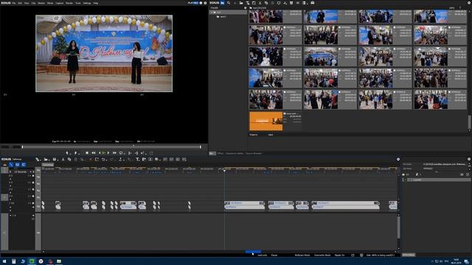The height and width of the screenshot is (265, 472).
Task: Toggle Multicam Mode in the status bar
Action: [302, 255]
